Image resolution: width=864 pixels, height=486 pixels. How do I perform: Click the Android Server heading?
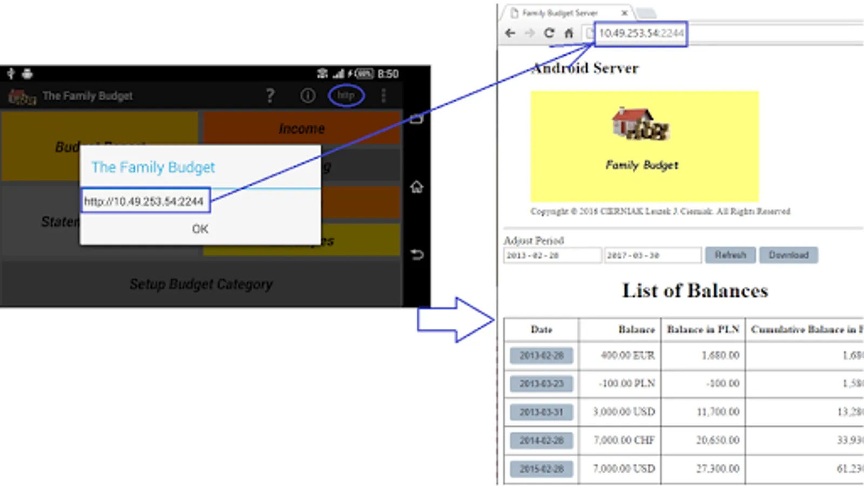pos(585,68)
